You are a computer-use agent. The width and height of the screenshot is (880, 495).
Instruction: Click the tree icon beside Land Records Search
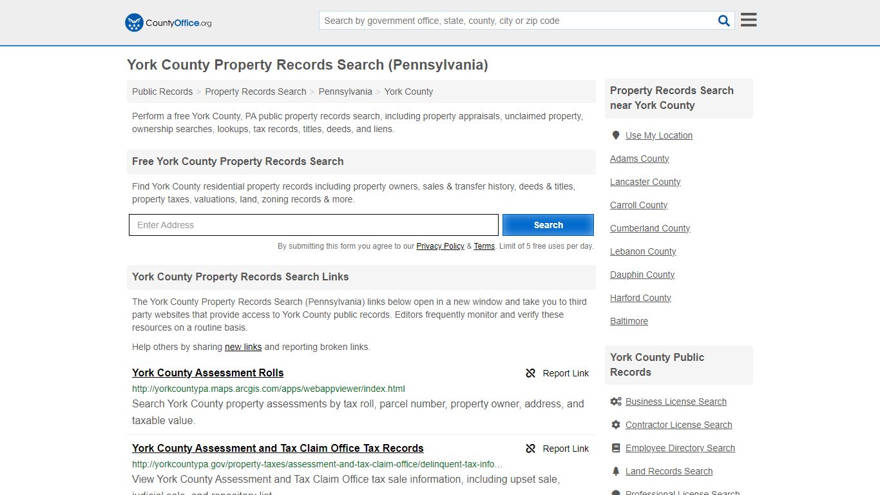tap(616, 471)
